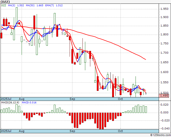Click the MACD:0.016 value label
The image size is (171, 137).
29,103
